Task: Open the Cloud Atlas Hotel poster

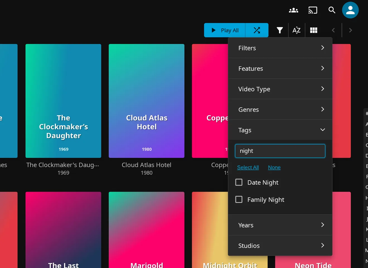Action: pos(147,101)
